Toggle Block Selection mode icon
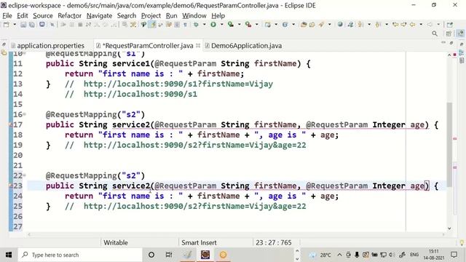The image size is (466, 262). [176, 25]
